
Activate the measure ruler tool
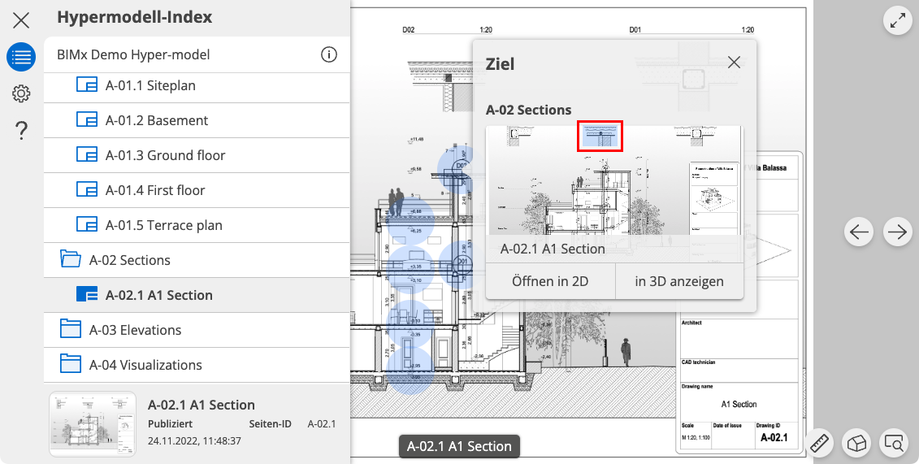click(x=819, y=444)
